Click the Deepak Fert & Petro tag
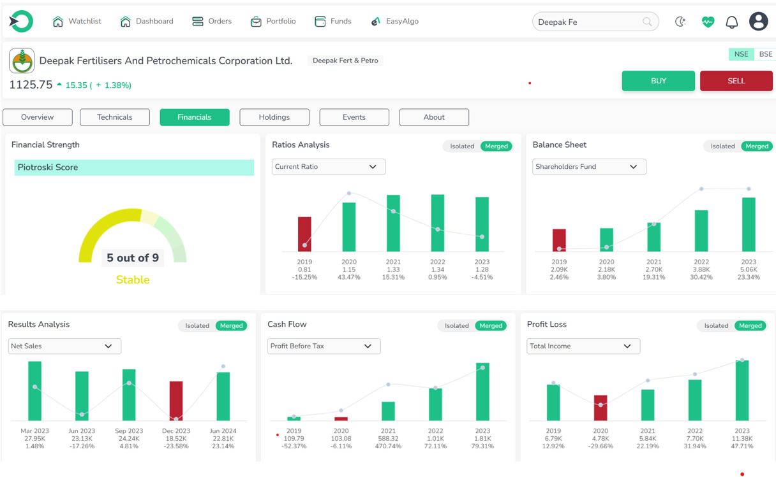The image size is (776, 477). click(345, 61)
